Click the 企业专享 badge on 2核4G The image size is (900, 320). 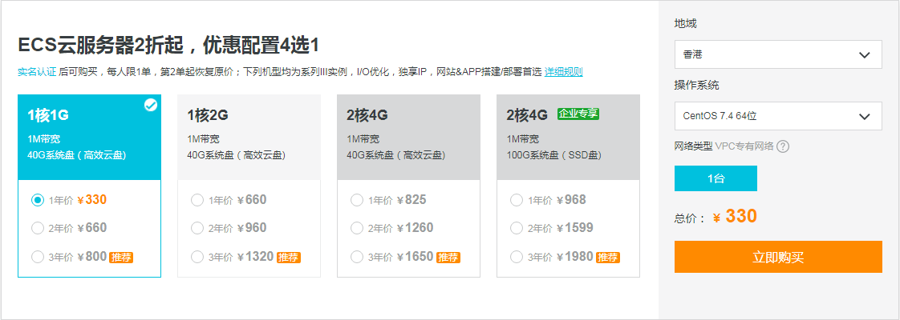pos(578,114)
